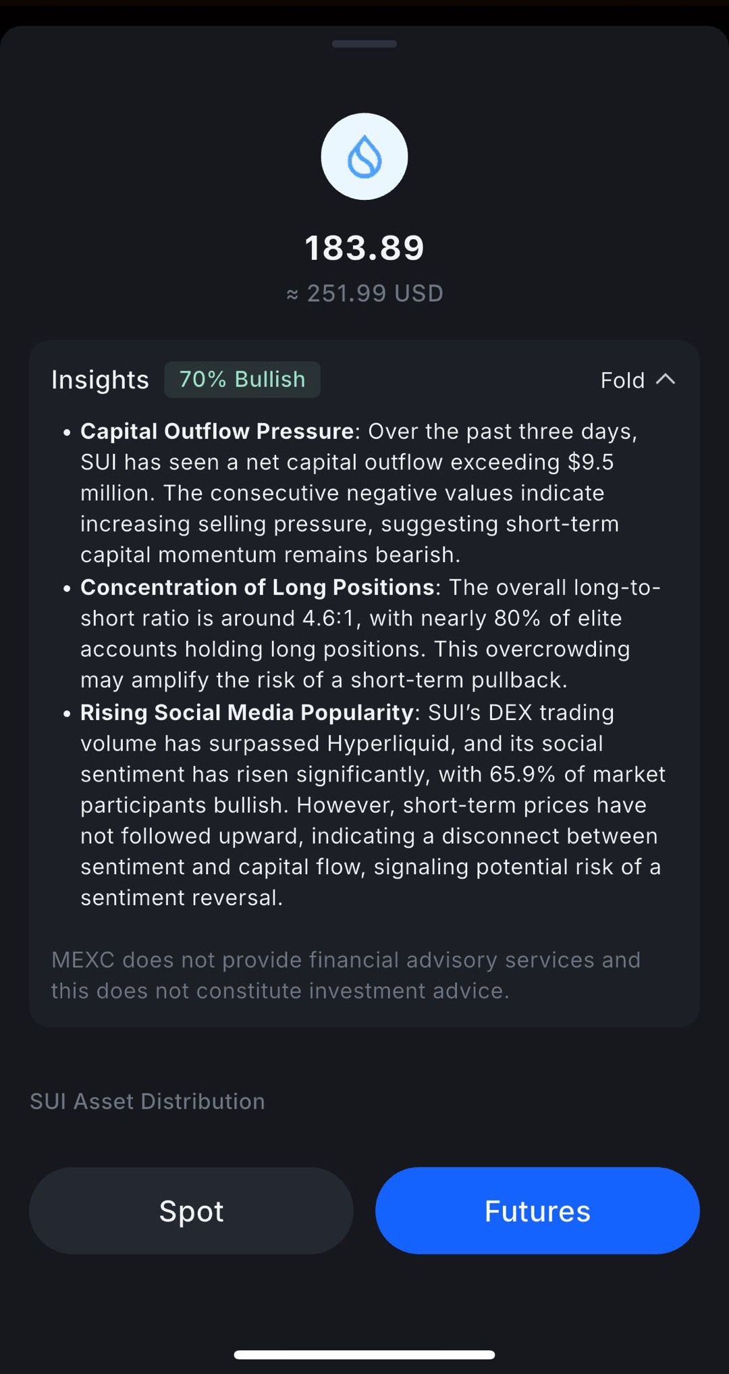Tap the SUI droplet coin icon
Screen dimensions: 729x1374
364,157
